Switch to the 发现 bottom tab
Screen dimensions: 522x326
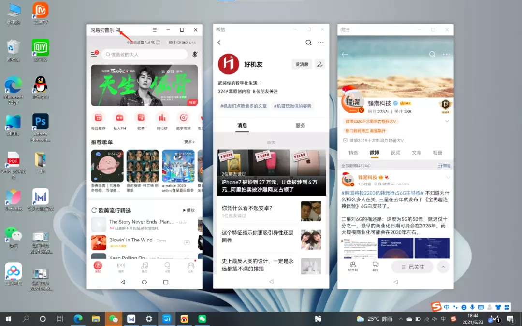click(98, 267)
